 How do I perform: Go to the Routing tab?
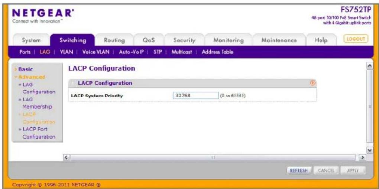(114, 40)
